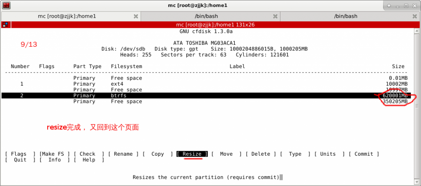
Task: Close the middle /bin/bash tab
Action: [x=275, y=16]
